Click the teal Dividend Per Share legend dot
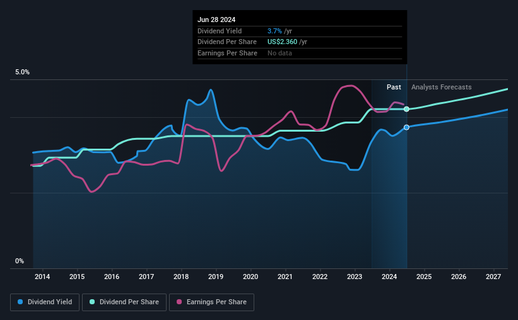 92,302
